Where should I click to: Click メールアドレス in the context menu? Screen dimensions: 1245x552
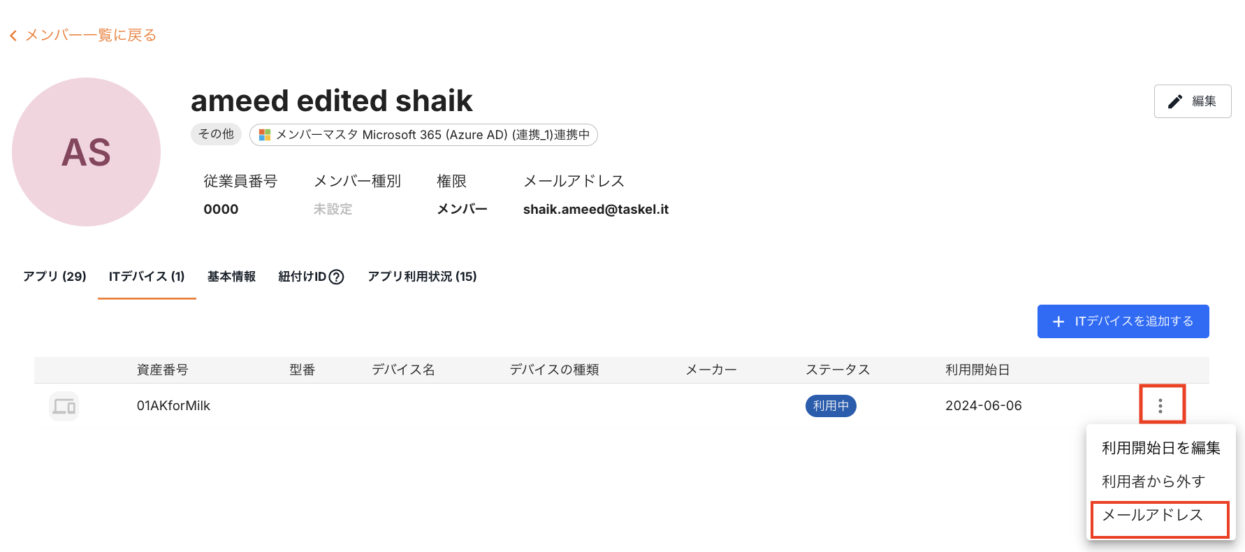pos(1152,515)
